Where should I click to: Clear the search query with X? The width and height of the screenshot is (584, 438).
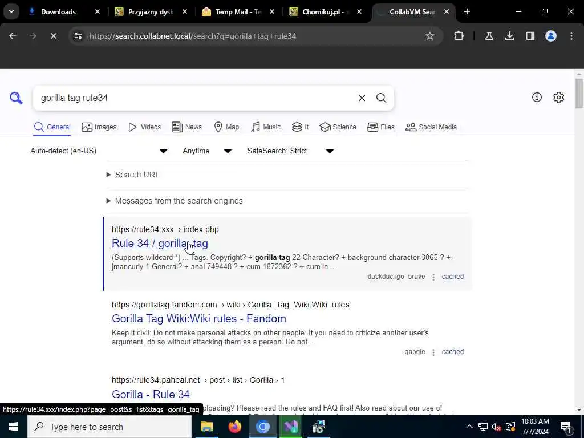pyautogui.click(x=362, y=98)
